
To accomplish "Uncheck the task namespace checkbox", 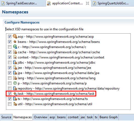I will pyautogui.click(x=10, y=94).
